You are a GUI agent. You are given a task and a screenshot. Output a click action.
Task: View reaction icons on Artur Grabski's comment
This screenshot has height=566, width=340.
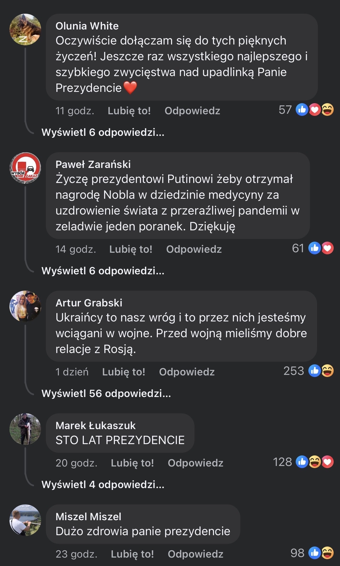tap(321, 371)
